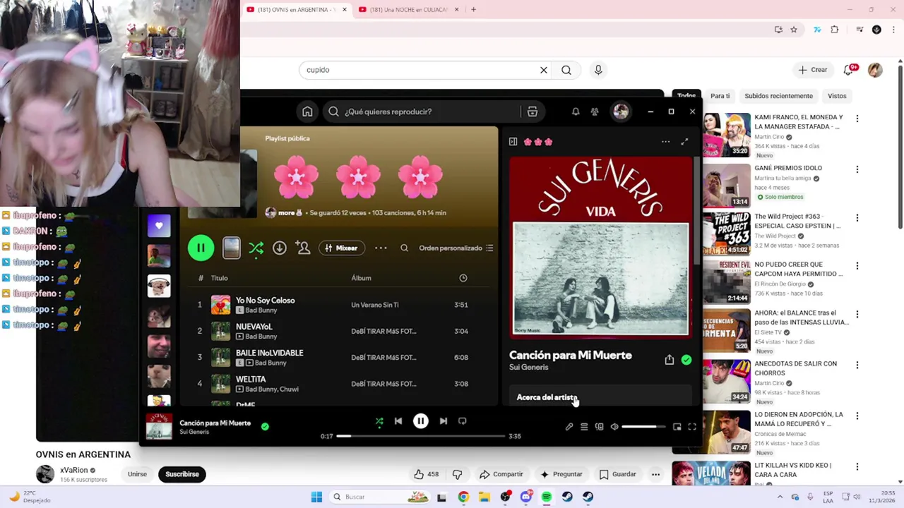This screenshot has height=508, width=904.
Task: Open Acerca del artista section
Action: 547,397
